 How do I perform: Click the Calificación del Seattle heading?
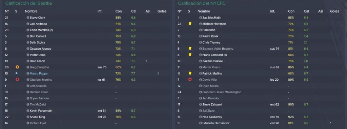(29, 3)
